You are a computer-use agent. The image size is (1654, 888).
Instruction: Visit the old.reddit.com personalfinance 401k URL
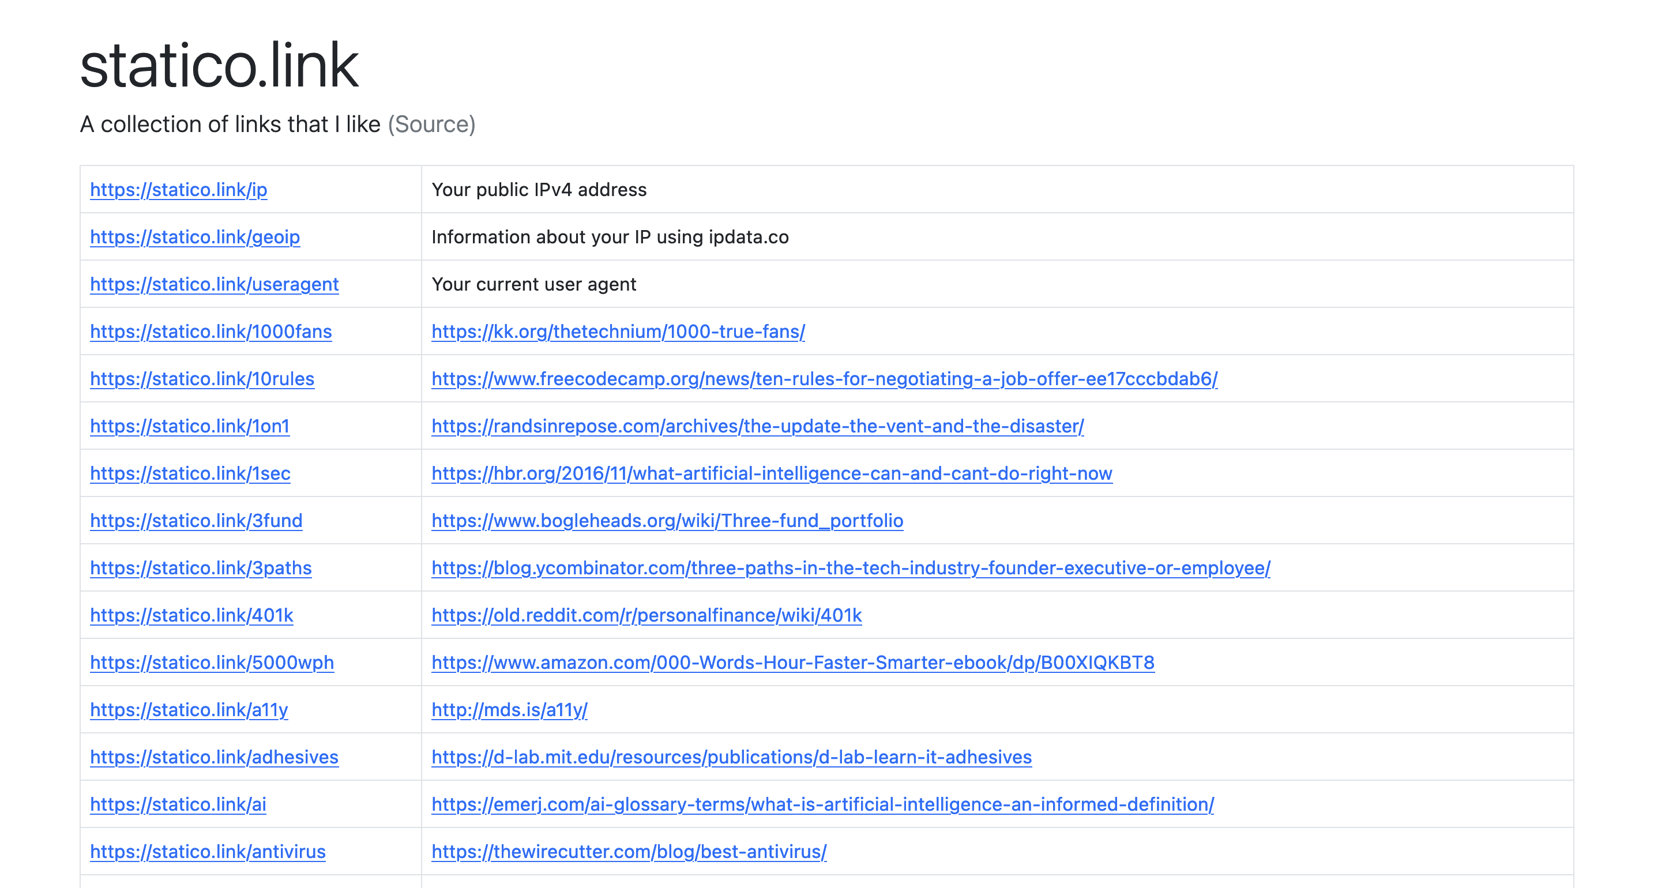click(x=646, y=615)
